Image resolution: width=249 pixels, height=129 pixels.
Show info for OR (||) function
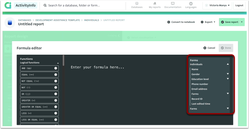(56, 94)
